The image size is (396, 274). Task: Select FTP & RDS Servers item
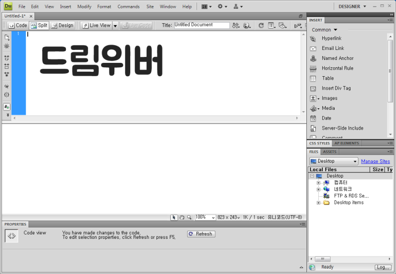click(x=351, y=196)
